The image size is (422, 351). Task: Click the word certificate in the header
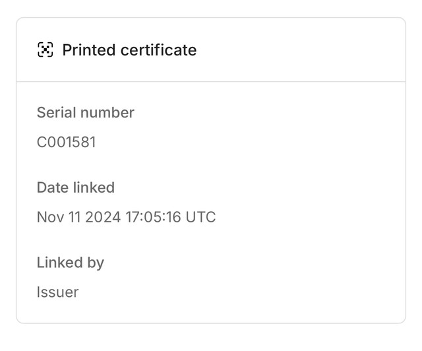pos(159,50)
